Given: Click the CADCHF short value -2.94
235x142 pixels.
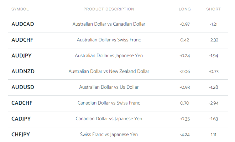Looking at the screenshot, I should tap(213, 103).
